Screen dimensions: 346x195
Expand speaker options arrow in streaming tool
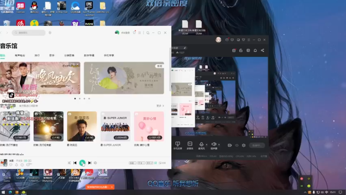pyautogui.click(x=219, y=145)
